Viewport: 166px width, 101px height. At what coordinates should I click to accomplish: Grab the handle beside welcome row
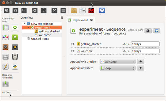(x=73, y=51)
